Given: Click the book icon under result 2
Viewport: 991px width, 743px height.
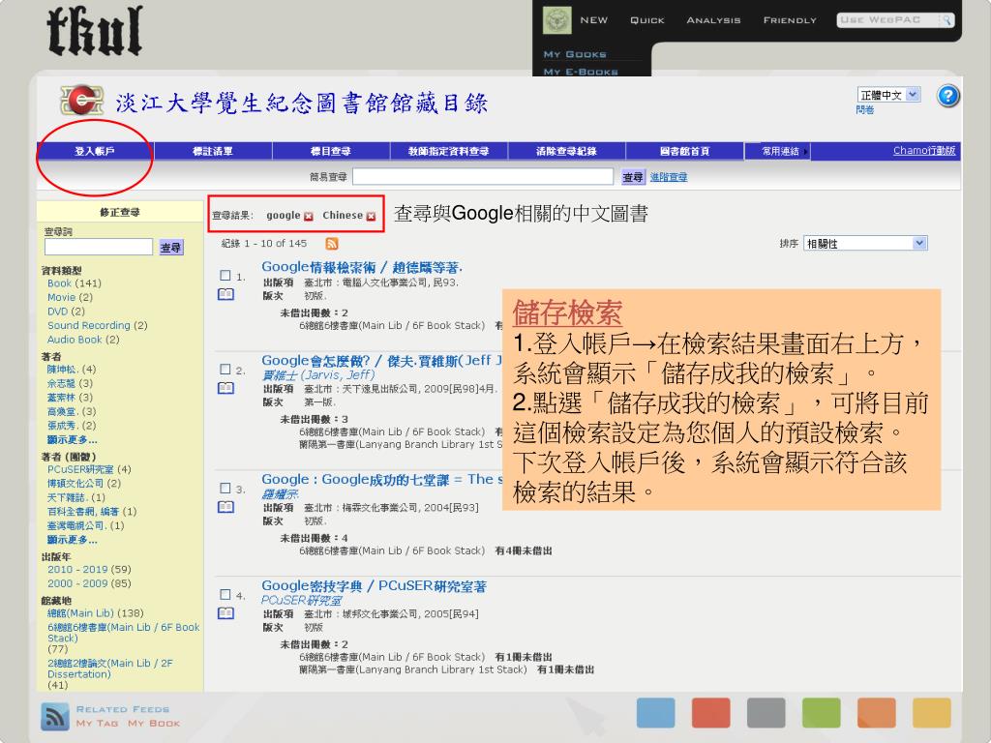Looking at the screenshot, I should click(225, 388).
